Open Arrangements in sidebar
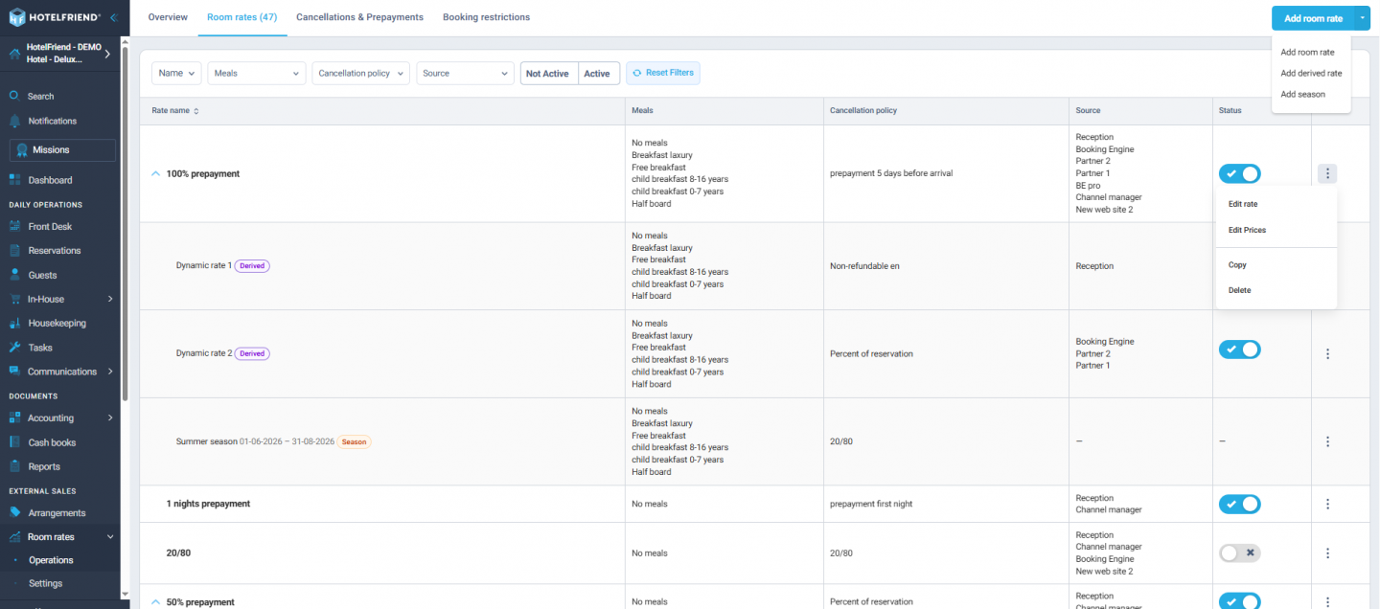This screenshot has width=1380, height=609. pyautogui.click(x=57, y=513)
